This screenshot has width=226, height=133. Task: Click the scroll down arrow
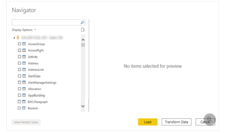coord(83,106)
